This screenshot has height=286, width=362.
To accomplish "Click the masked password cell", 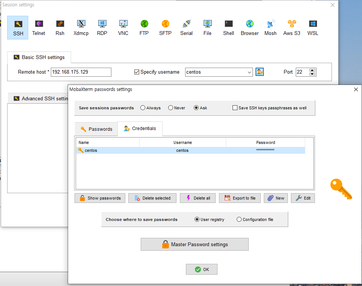I will [x=265, y=150].
